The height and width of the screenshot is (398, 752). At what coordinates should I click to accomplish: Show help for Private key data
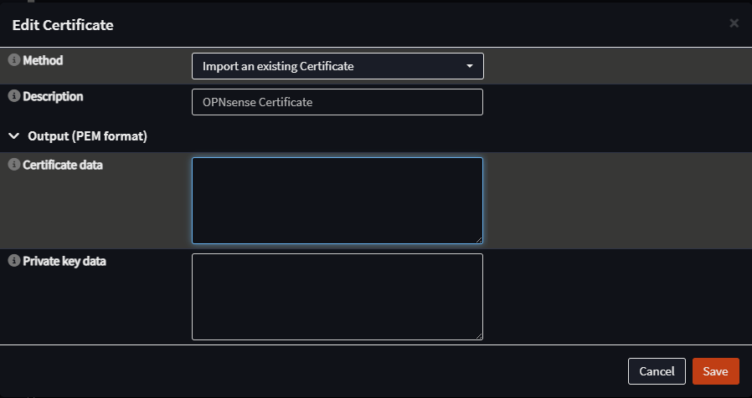coord(14,262)
